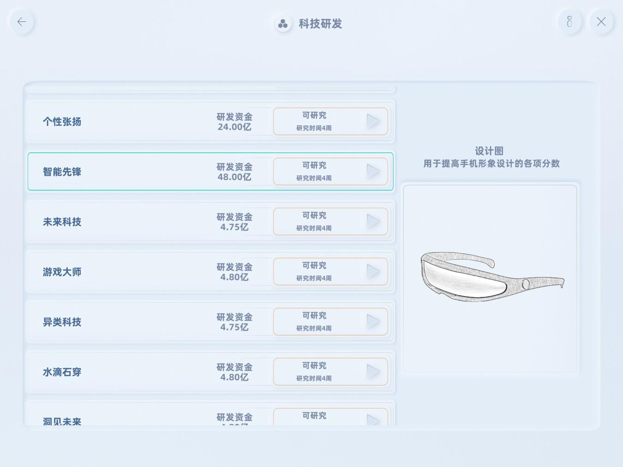Select the 个性张扬 list row

click(210, 121)
